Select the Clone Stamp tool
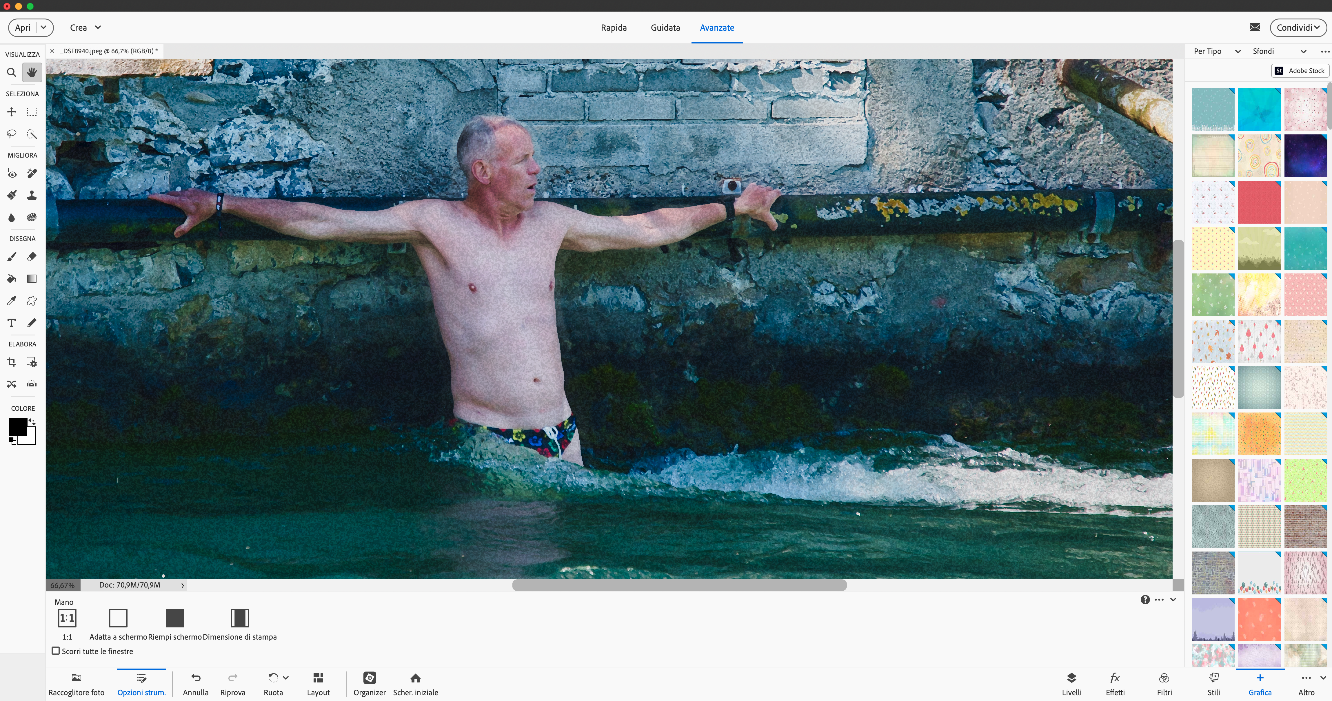The height and width of the screenshot is (701, 1332). [32, 196]
